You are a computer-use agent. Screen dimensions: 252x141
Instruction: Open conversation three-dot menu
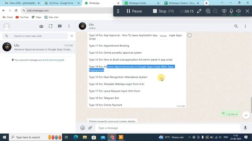[x=245, y=26]
